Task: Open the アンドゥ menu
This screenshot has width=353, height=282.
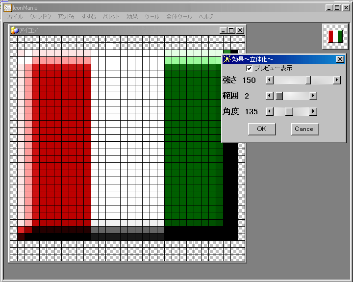Action: (x=66, y=17)
